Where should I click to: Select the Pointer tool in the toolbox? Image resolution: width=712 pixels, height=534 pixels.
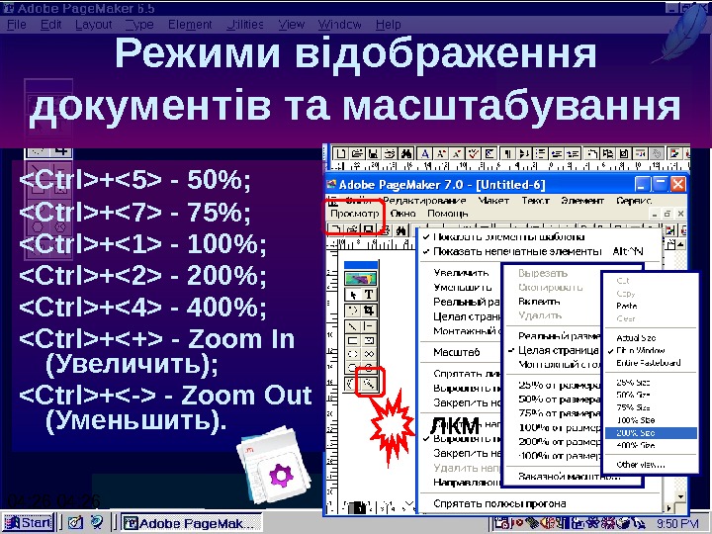tap(353, 295)
